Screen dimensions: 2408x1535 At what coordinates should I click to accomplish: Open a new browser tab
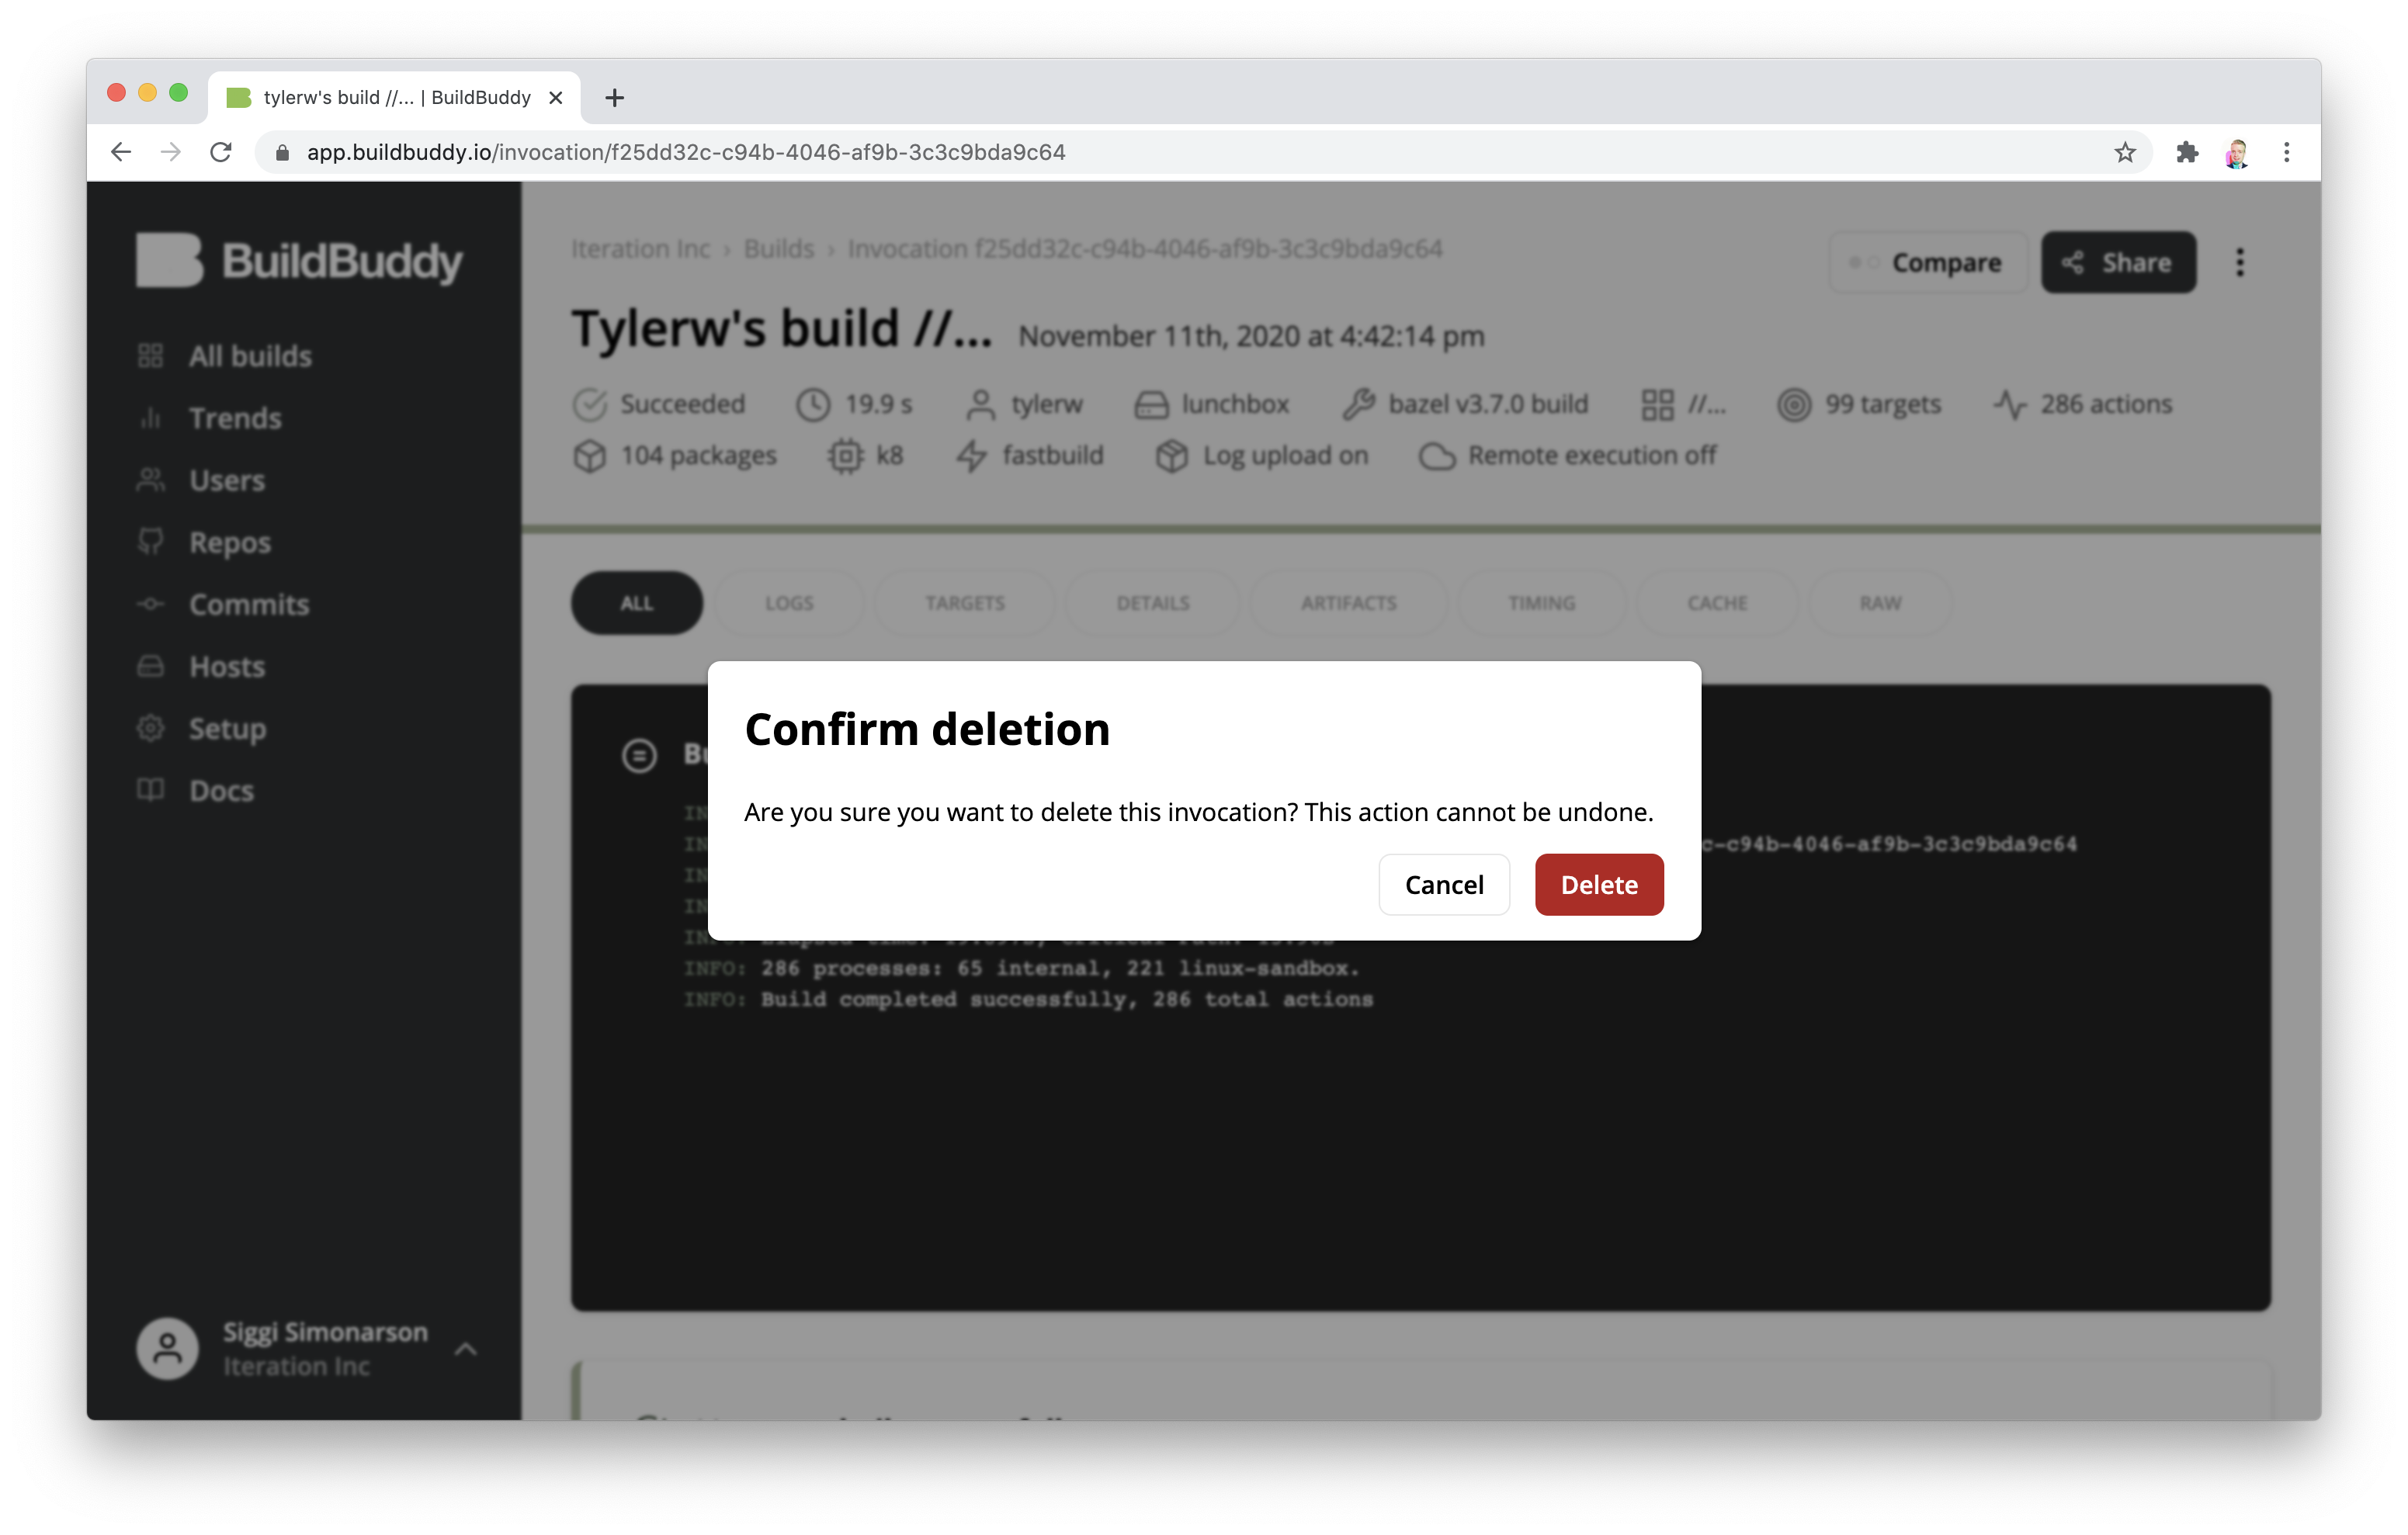point(614,97)
